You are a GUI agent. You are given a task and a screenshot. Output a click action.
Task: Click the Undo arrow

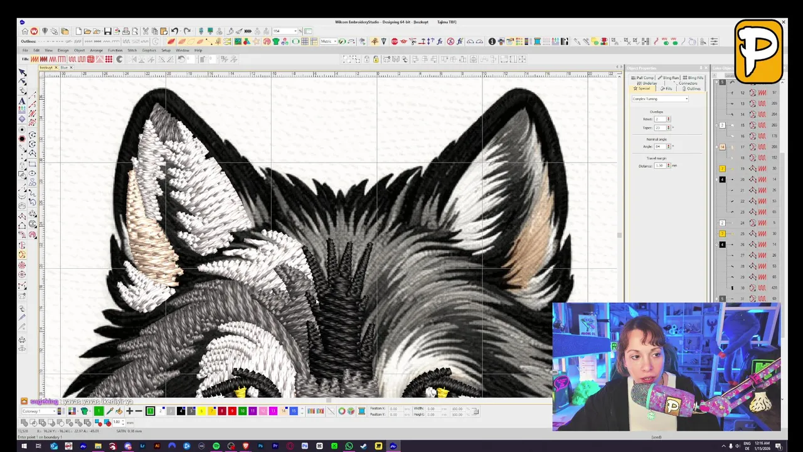click(x=174, y=31)
